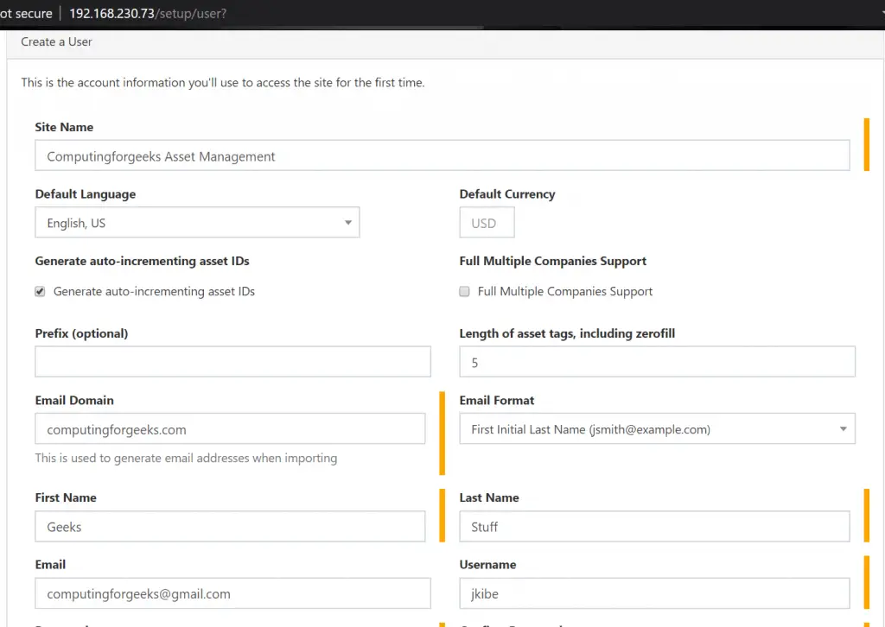
Task: Open the Email Format dropdown
Action: [x=657, y=428]
